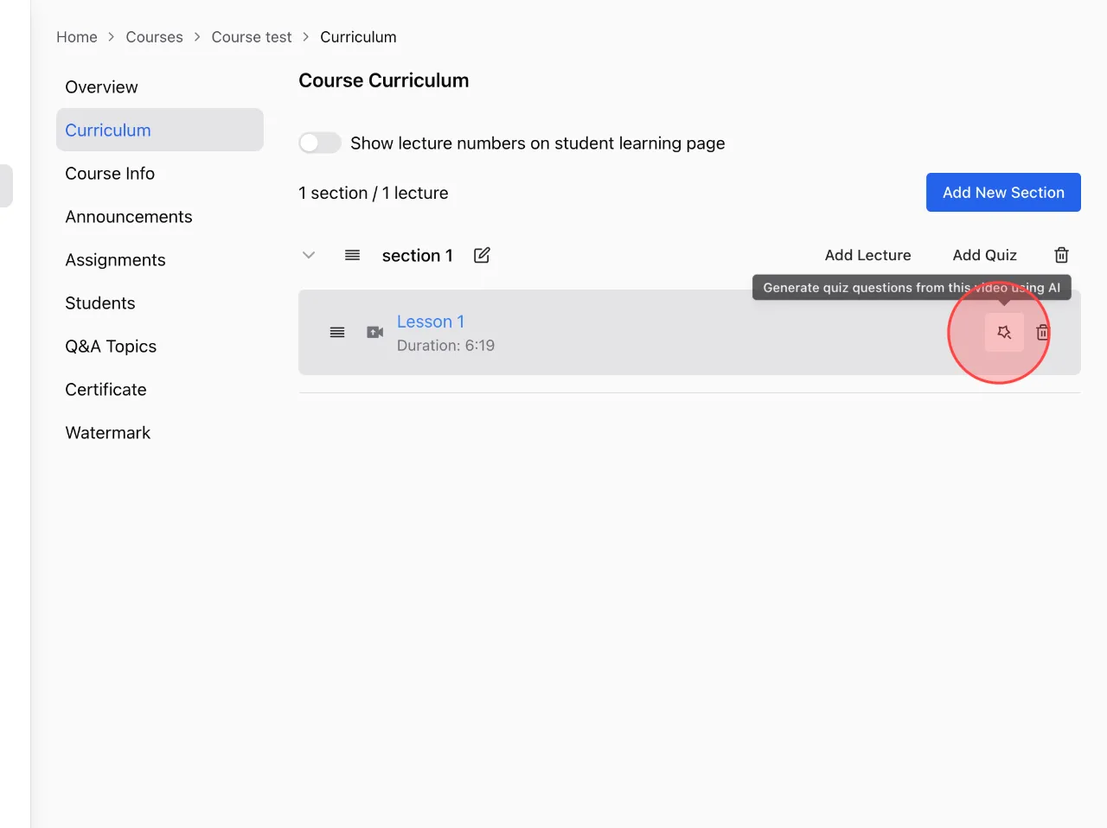This screenshot has width=1107, height=828.
Task: Open Watermark settings in the sidebar
Action: 159,432
